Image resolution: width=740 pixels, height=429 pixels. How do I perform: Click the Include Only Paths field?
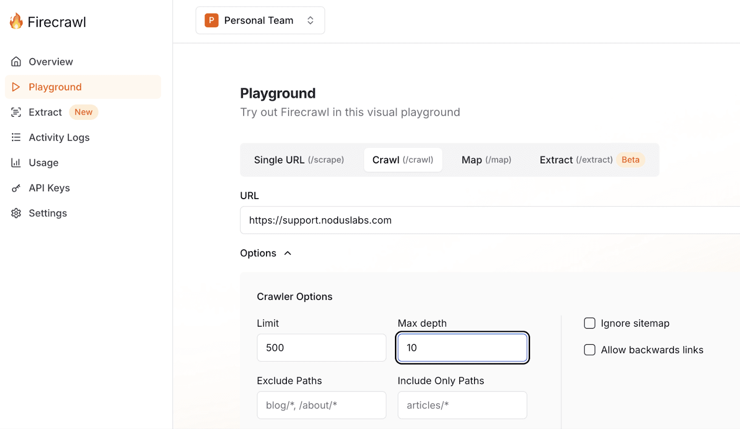coord(462,405)
